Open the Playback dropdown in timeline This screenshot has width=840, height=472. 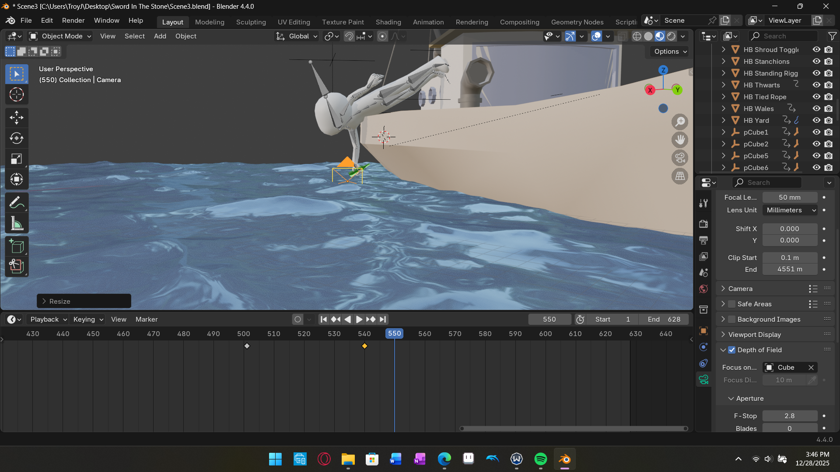click(x=48, y=319)
